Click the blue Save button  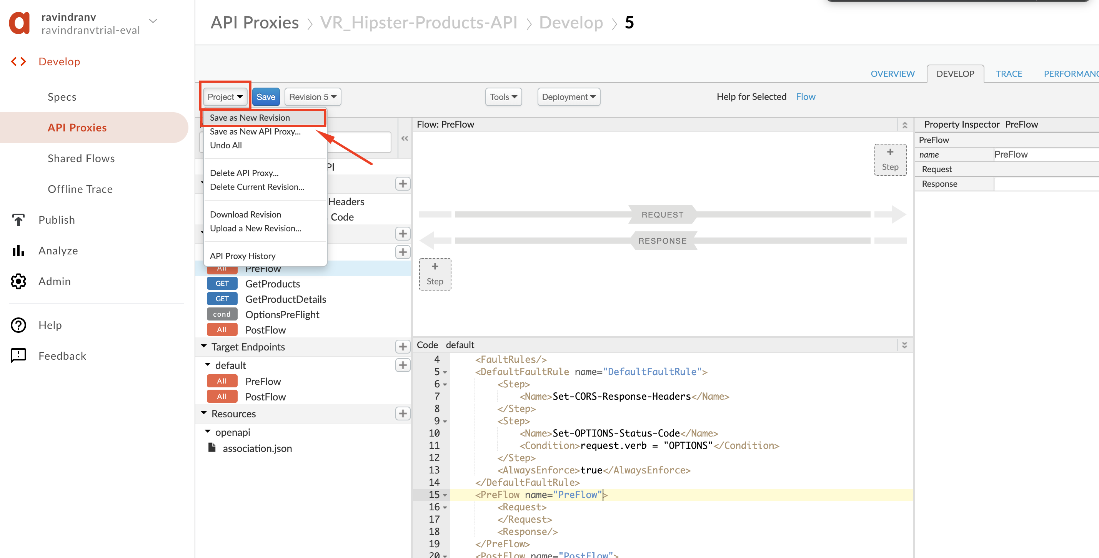pyautogui.click(x=266, y=97)
